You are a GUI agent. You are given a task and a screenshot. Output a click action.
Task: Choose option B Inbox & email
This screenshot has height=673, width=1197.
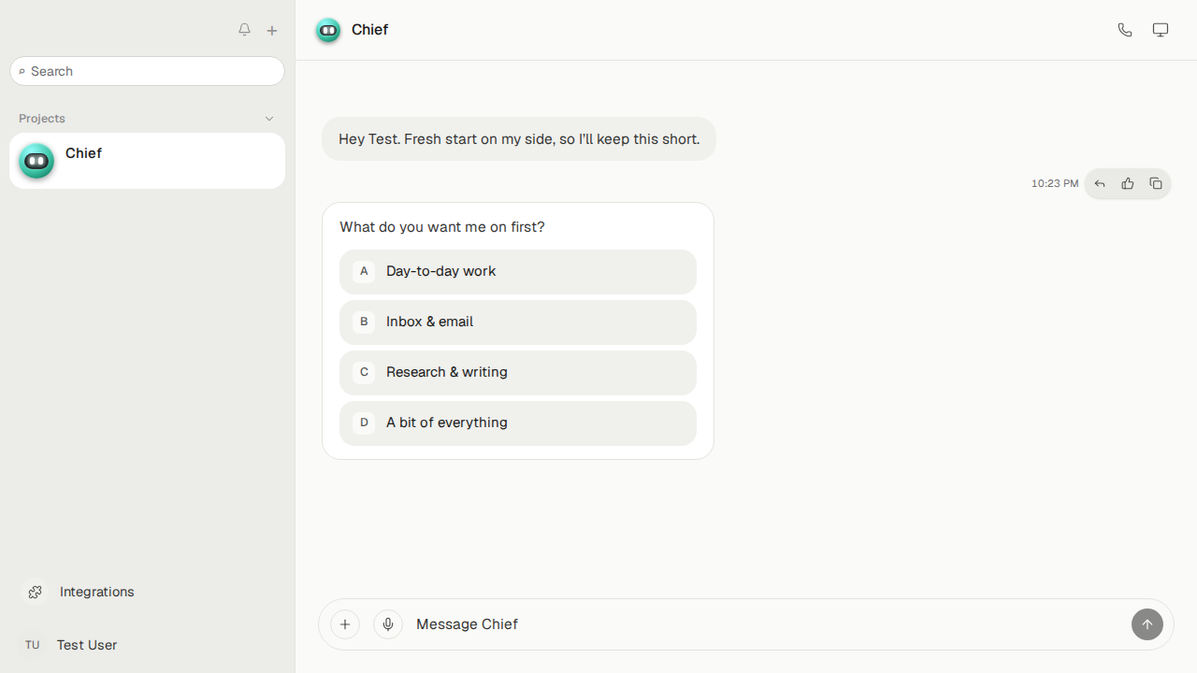pos(518,322)
